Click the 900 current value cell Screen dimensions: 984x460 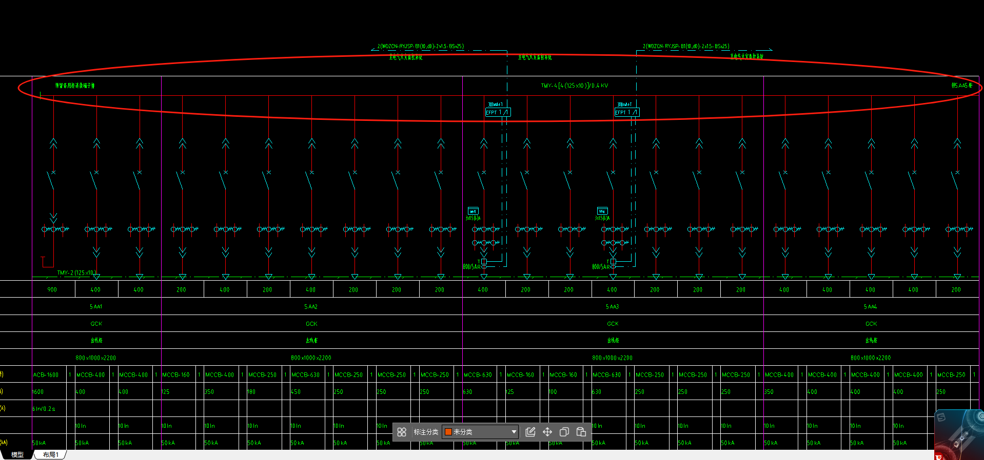pos(52,290)
